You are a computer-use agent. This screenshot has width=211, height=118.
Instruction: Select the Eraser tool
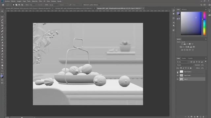2,43
